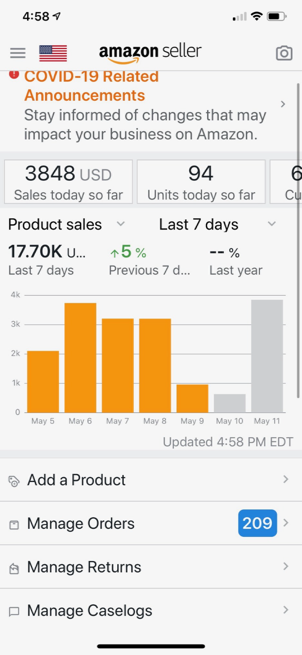The width and height of the screenshot is (302, 655).
Task: Open the Manage Returns menu item
Action: coord(84,567)
